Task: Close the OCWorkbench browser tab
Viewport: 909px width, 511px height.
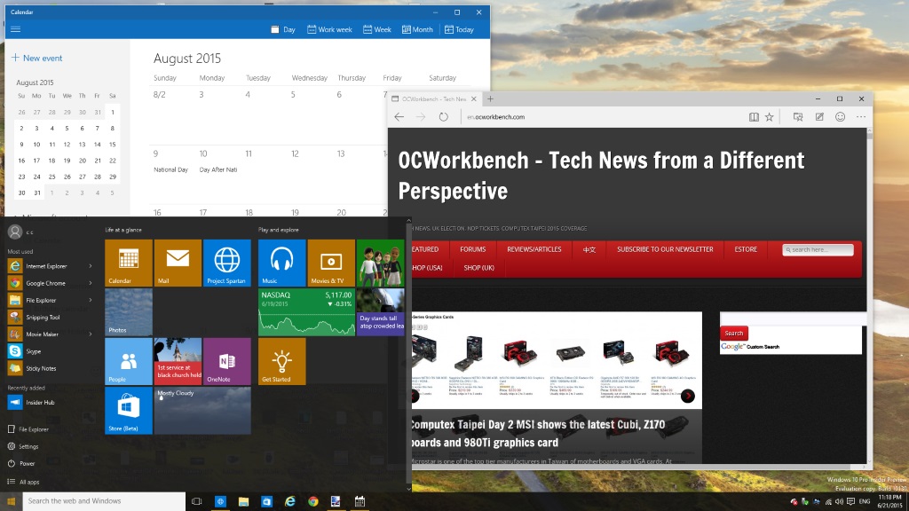Action: coord(474,99)
